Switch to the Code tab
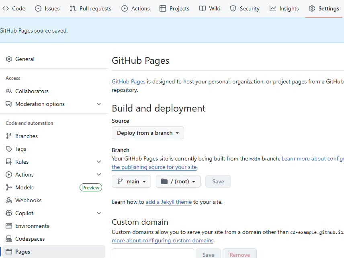Screen dimensions: 344x258 pos(14,8)
